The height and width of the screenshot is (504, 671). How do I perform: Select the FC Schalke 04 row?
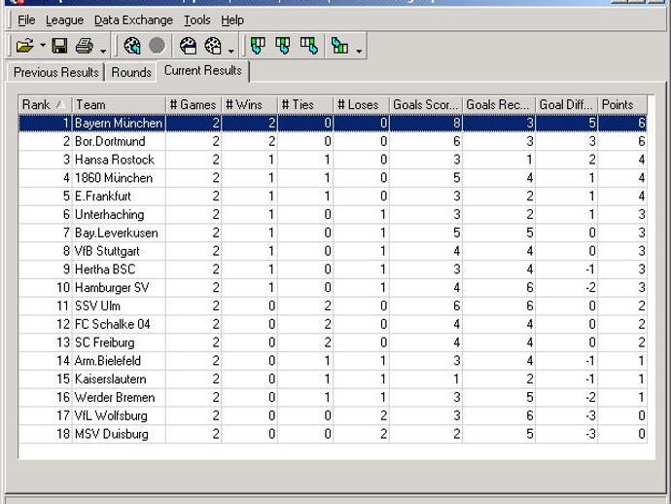333,324
